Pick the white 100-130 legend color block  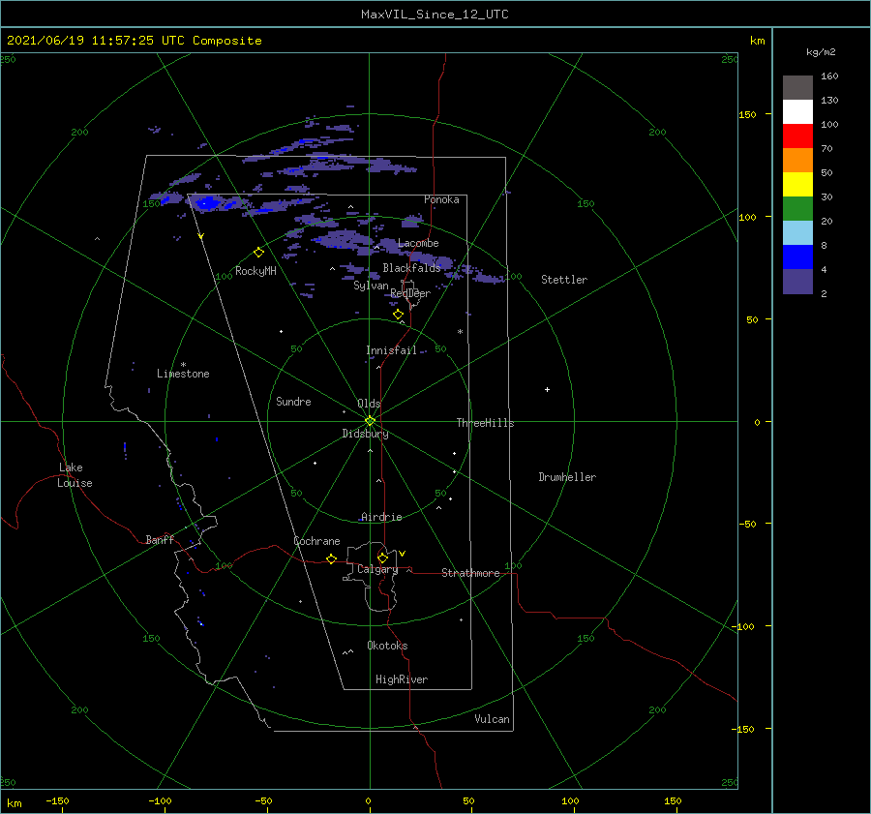pos(797,112)
